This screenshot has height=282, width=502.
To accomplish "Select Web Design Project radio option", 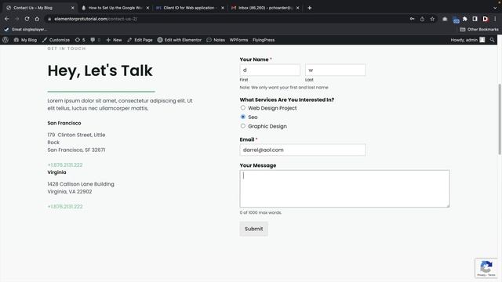I will click(x=243, y=108).
